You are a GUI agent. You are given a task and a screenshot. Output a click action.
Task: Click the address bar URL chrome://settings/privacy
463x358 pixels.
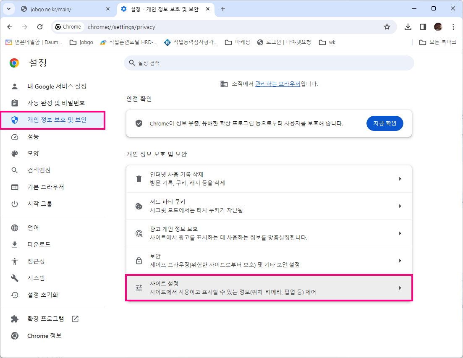click(121, 27)
